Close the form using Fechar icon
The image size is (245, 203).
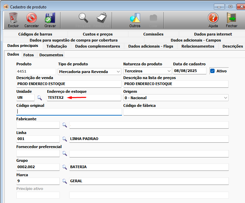coord(231,18)
